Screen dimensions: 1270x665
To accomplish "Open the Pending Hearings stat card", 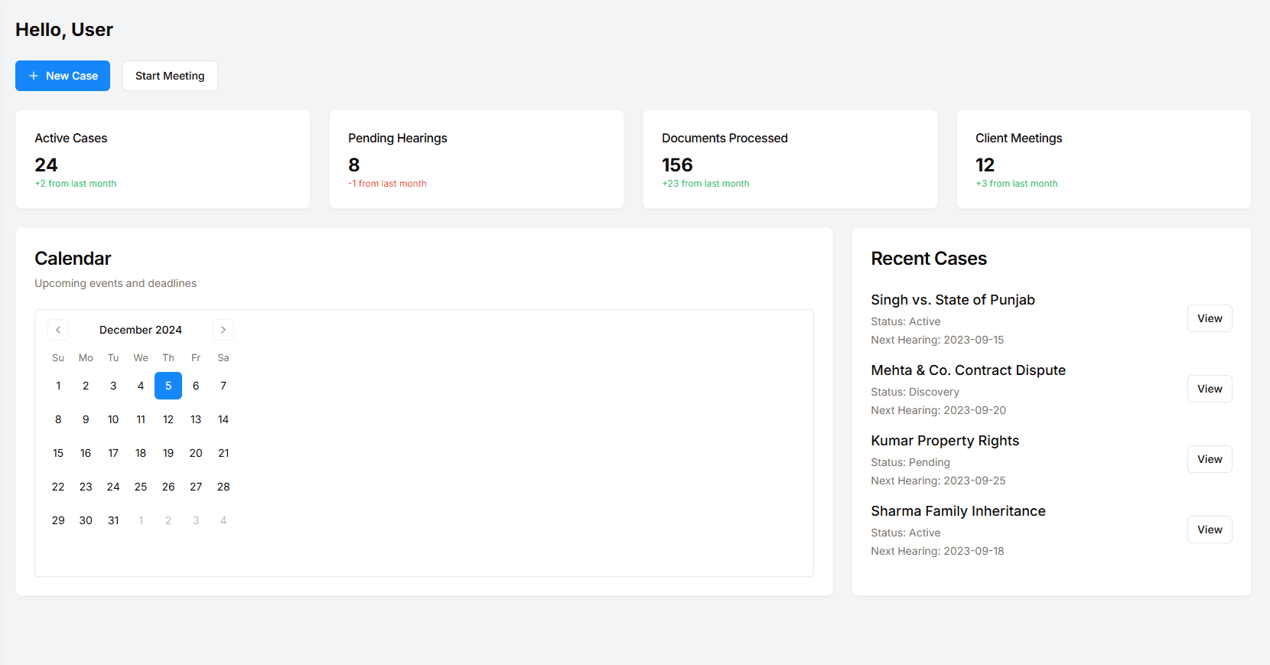I will (476, 159).
